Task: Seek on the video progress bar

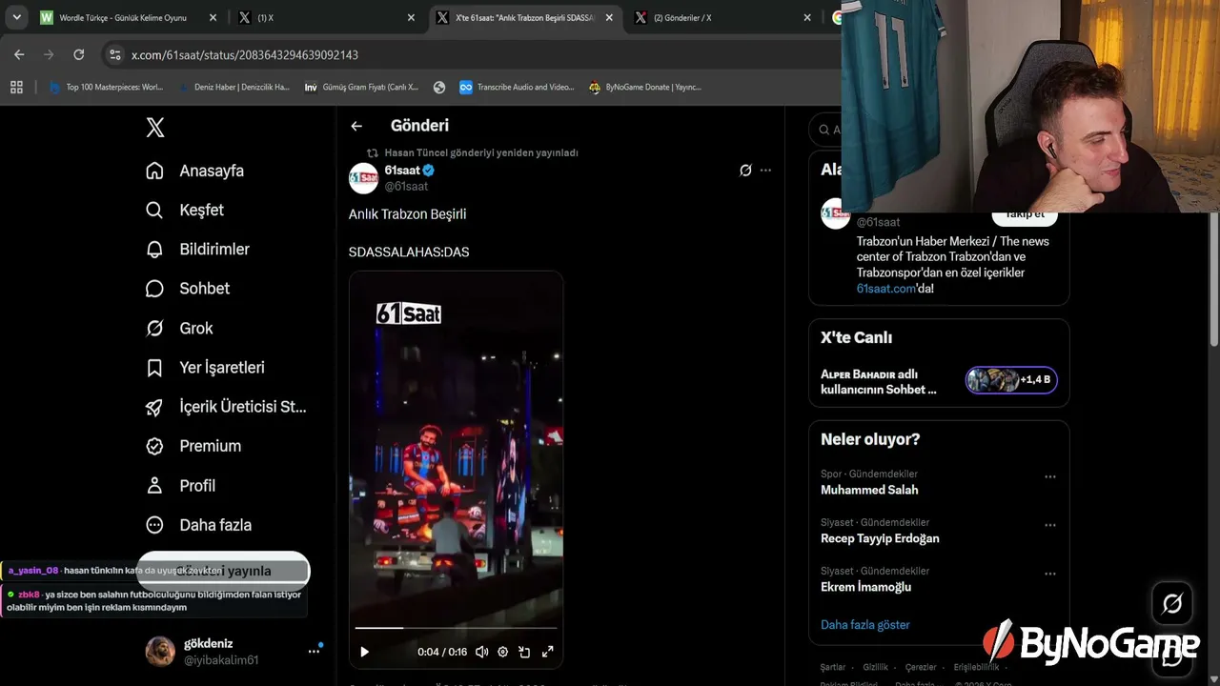Action: click(x=456, y=628)
